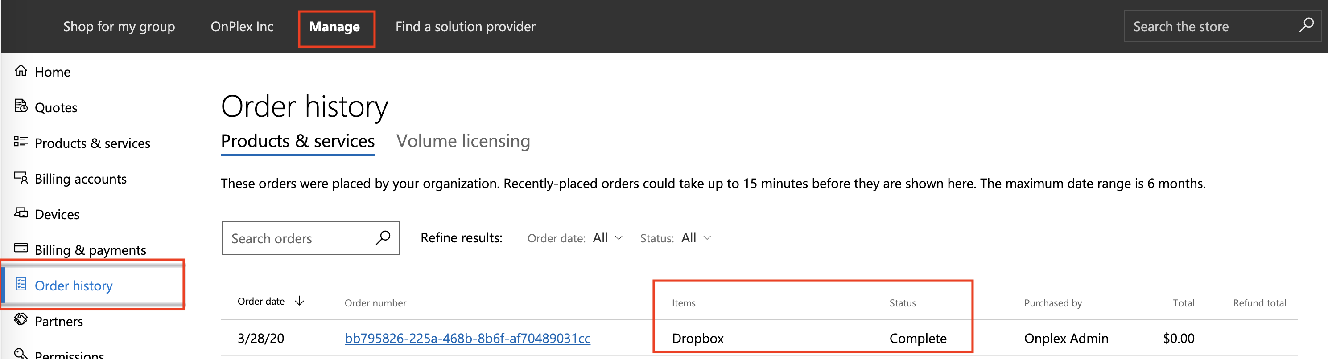This screenshot has width=1328, height=359.
Task: Switch to Products & services tab
Action: [297, 141]
